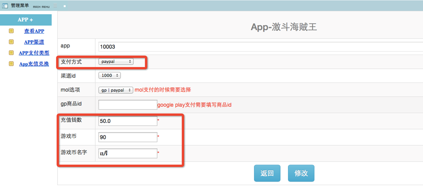This screenshot has width=423, height=190.
Task: Click the three-line menu icon in header
Action: point(55,6)
